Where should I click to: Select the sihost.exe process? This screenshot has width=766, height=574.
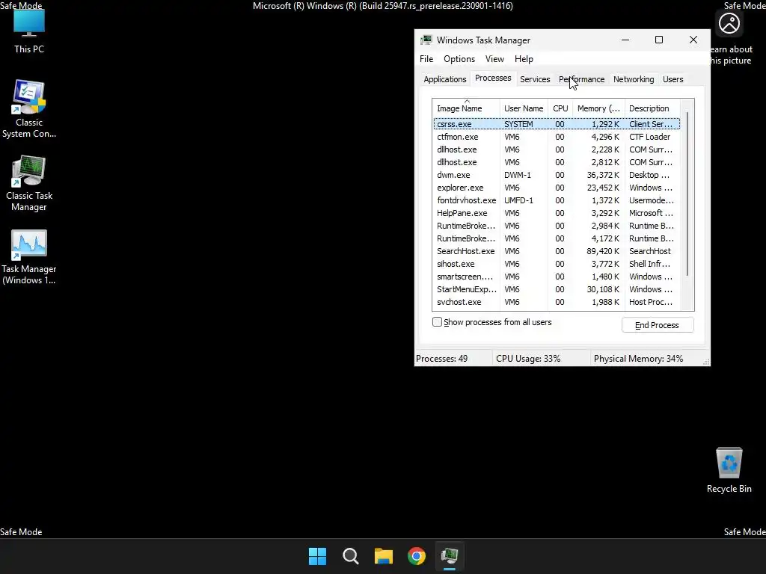(557, 264)
